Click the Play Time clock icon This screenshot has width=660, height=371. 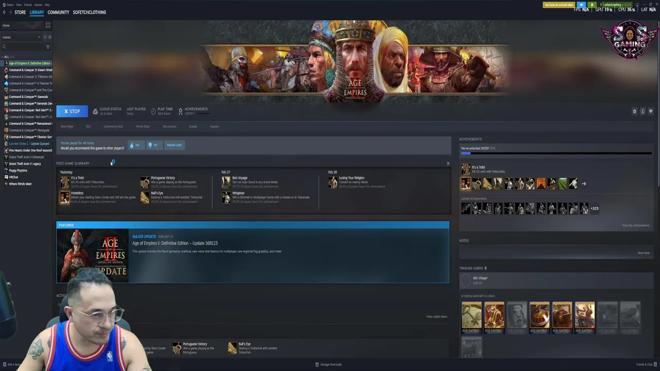(x=153, y=111)
